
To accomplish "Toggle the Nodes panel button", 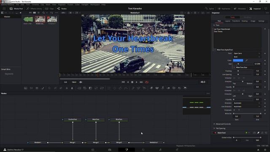I will 62,8.
